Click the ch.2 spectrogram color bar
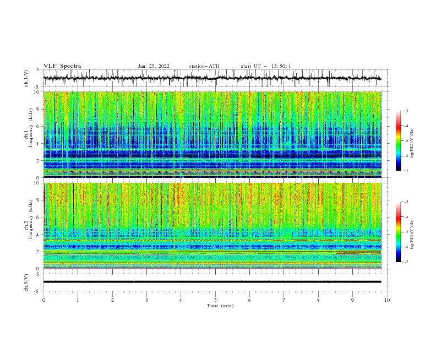Image resolution: width=436 pixels, height=337 pixels. click(398, 232)
